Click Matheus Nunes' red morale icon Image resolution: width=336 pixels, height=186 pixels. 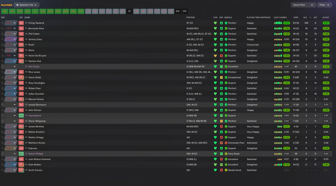pyautogui.click(x=226, y=143)
